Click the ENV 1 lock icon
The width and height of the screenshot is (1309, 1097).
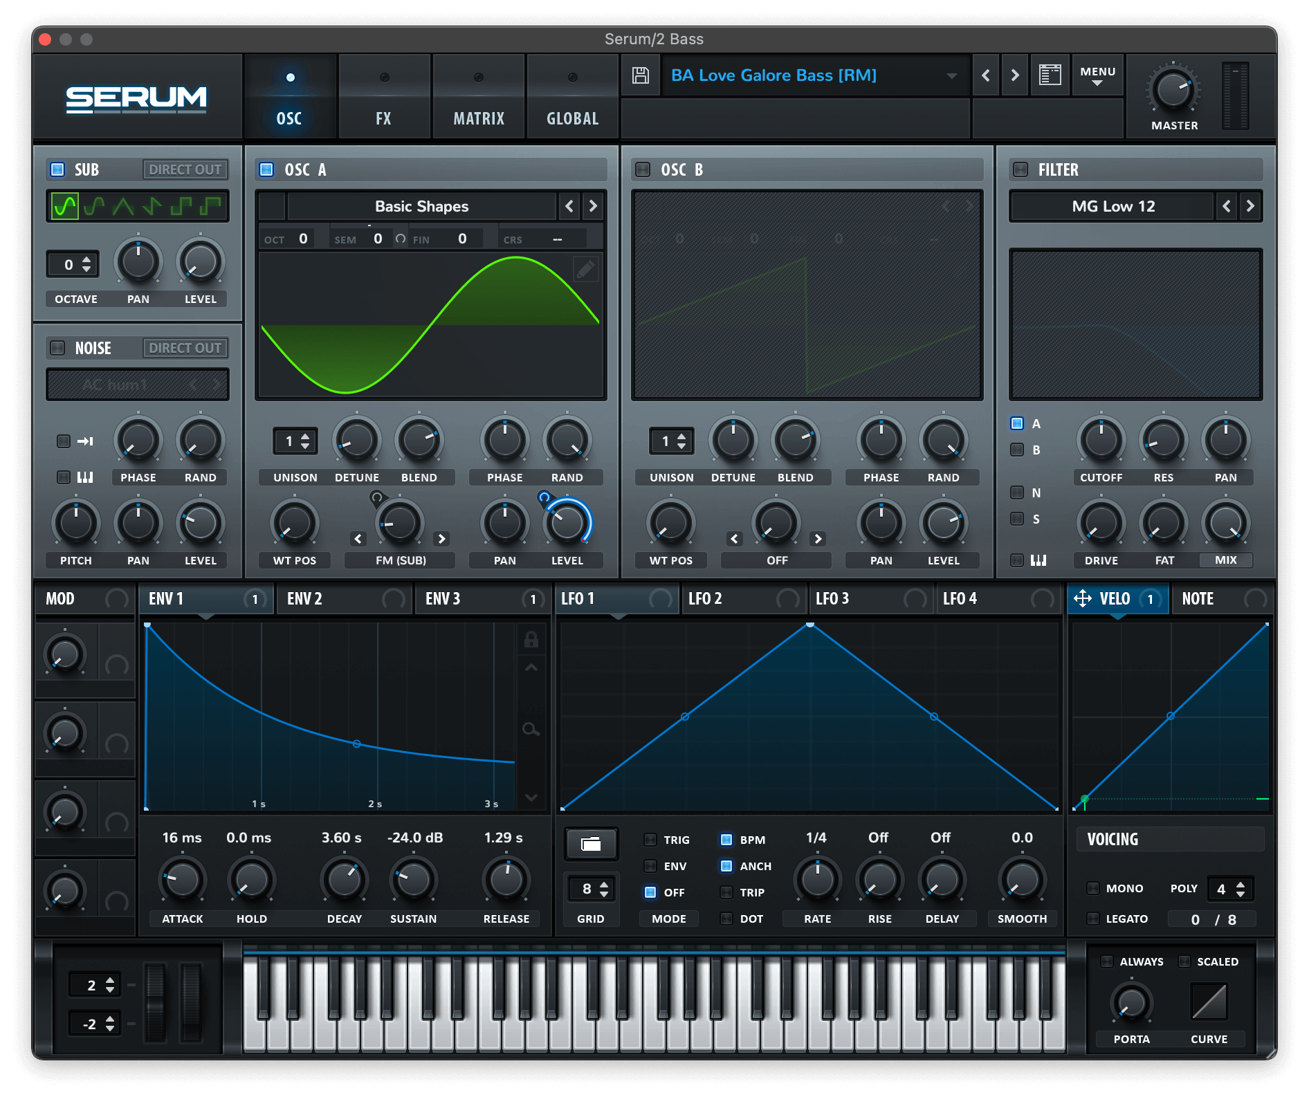[x=531, y=640]
